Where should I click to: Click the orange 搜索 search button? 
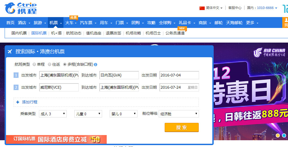click(182, 127)
